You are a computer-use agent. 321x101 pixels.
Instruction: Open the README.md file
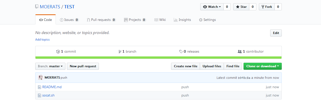(52, 87)
